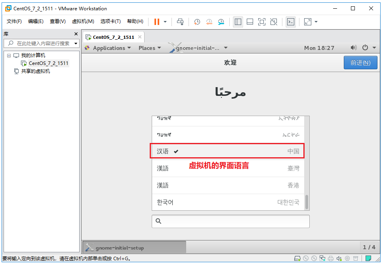Revert the virtual machine to its snapshot
This screenshot has width=383, height=265.
[209, 22]
